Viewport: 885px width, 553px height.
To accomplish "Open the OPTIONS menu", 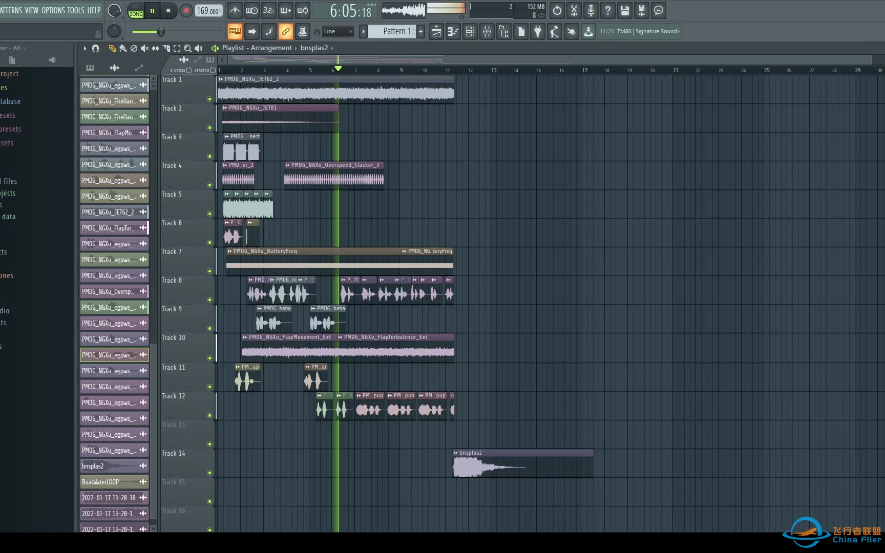I will point(53,10).
